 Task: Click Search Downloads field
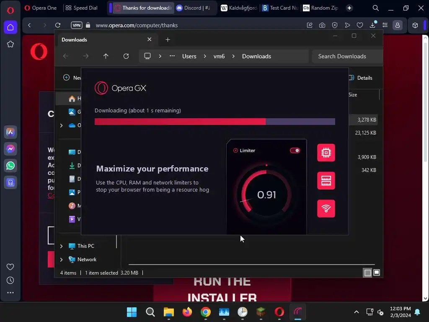pyautogui.click(x=347, y=57)
